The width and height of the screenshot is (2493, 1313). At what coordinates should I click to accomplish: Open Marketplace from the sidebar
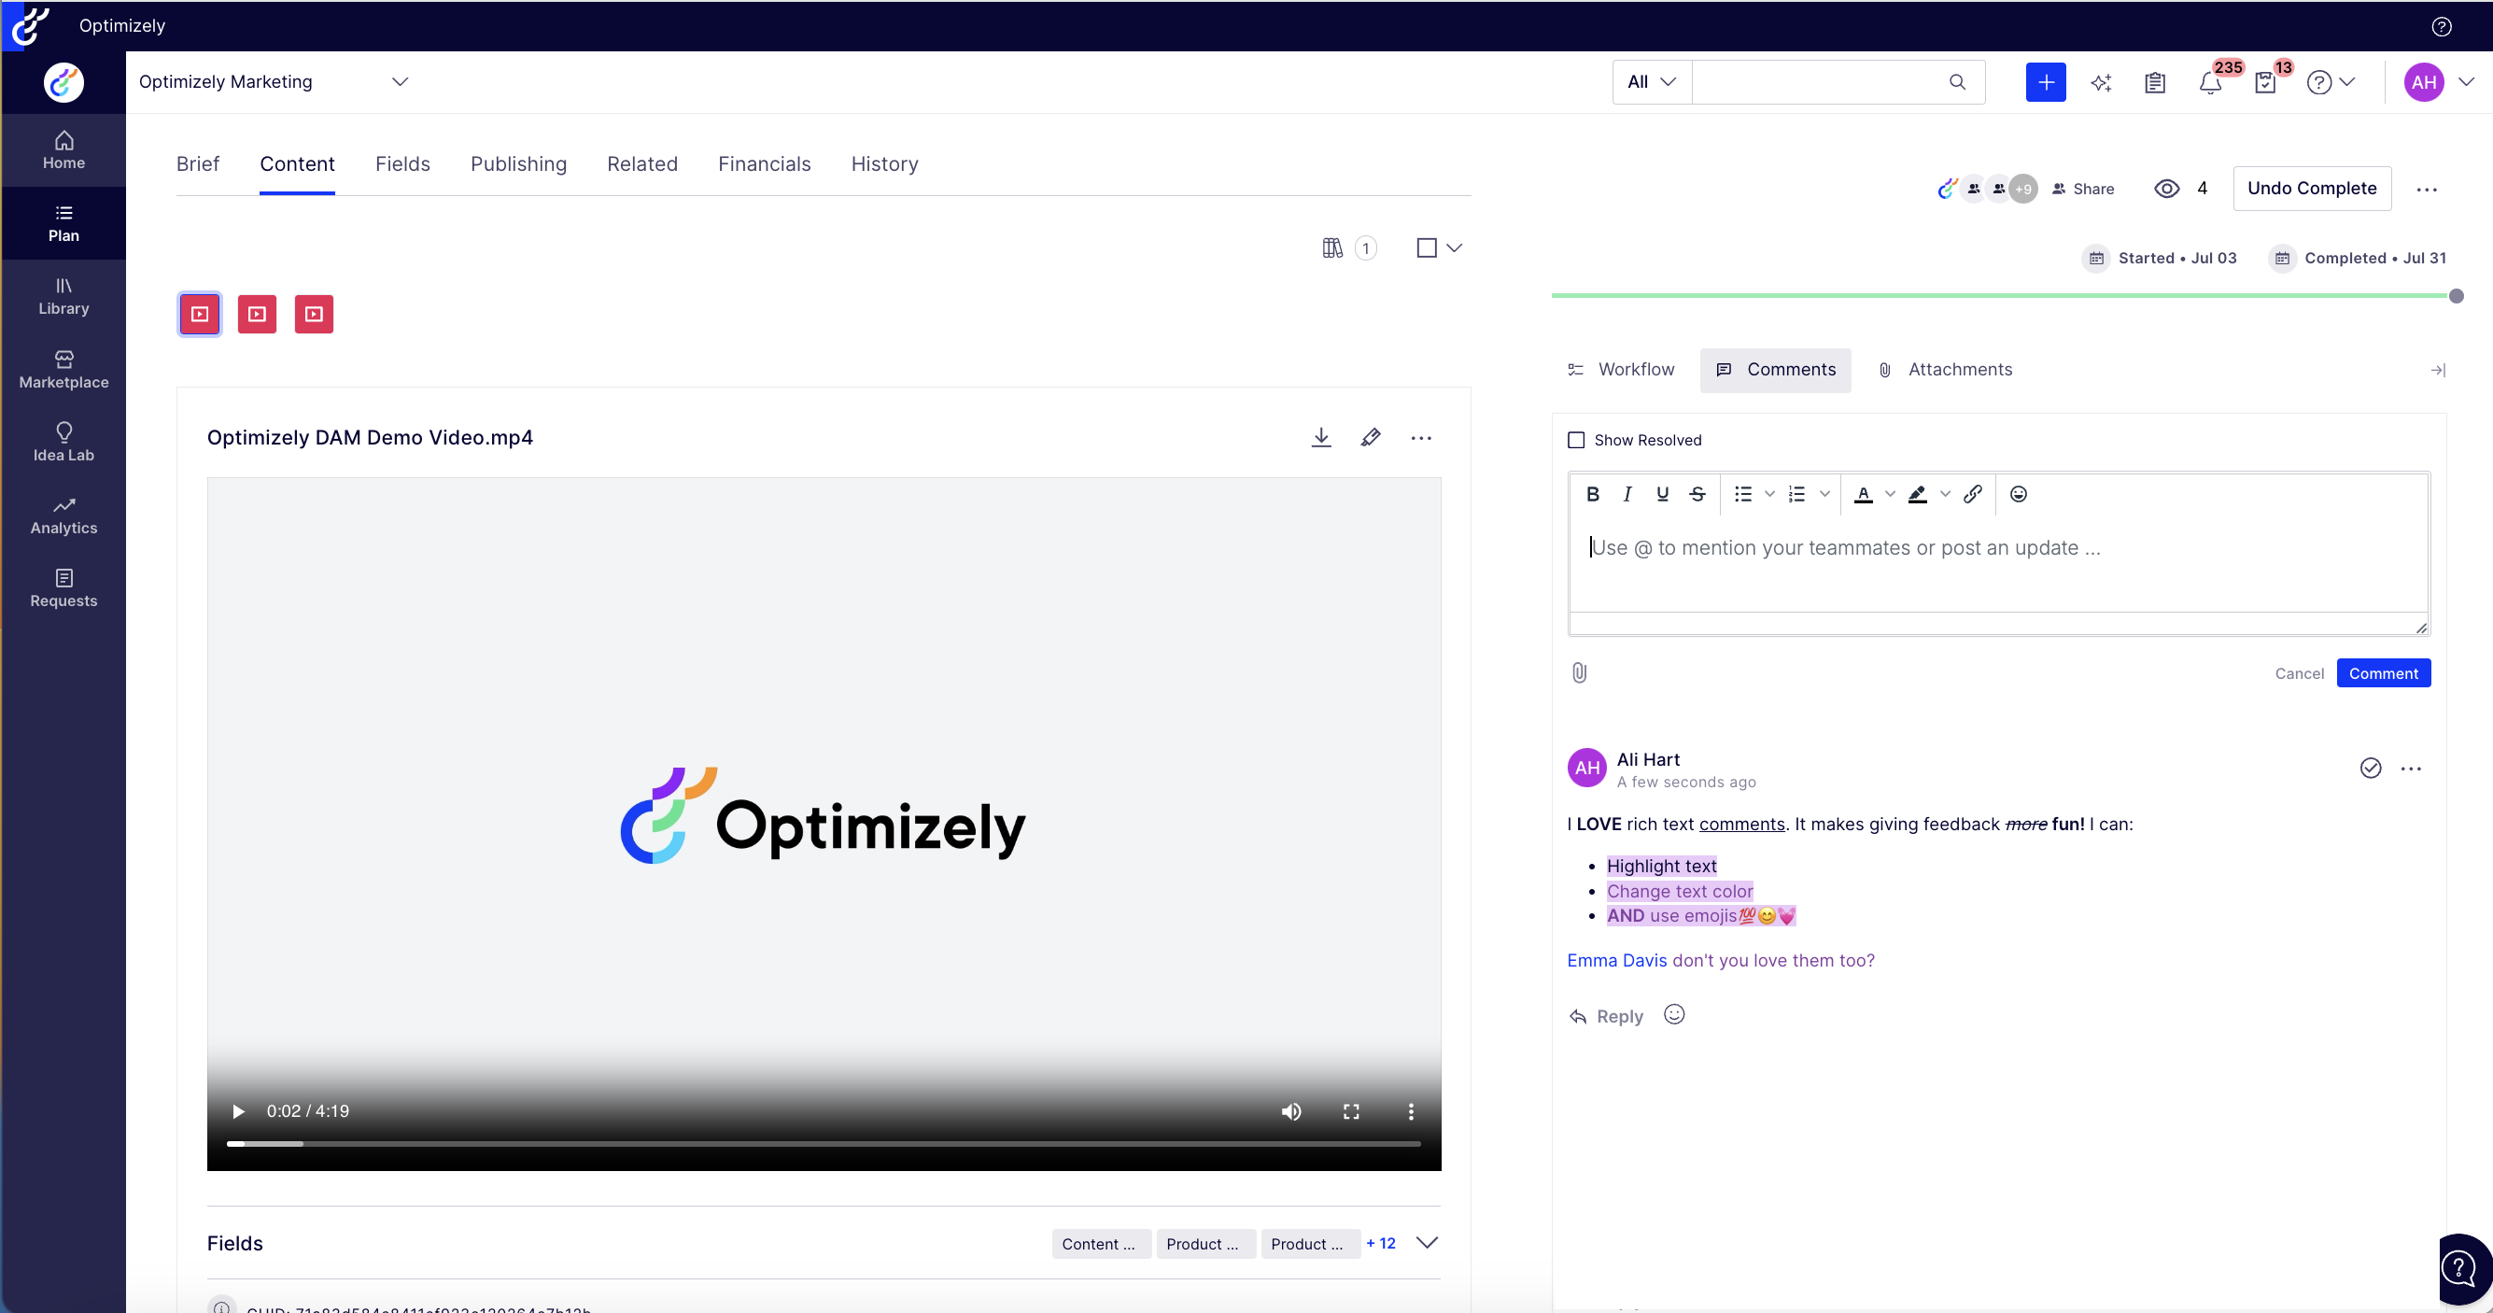pos(63,370)
